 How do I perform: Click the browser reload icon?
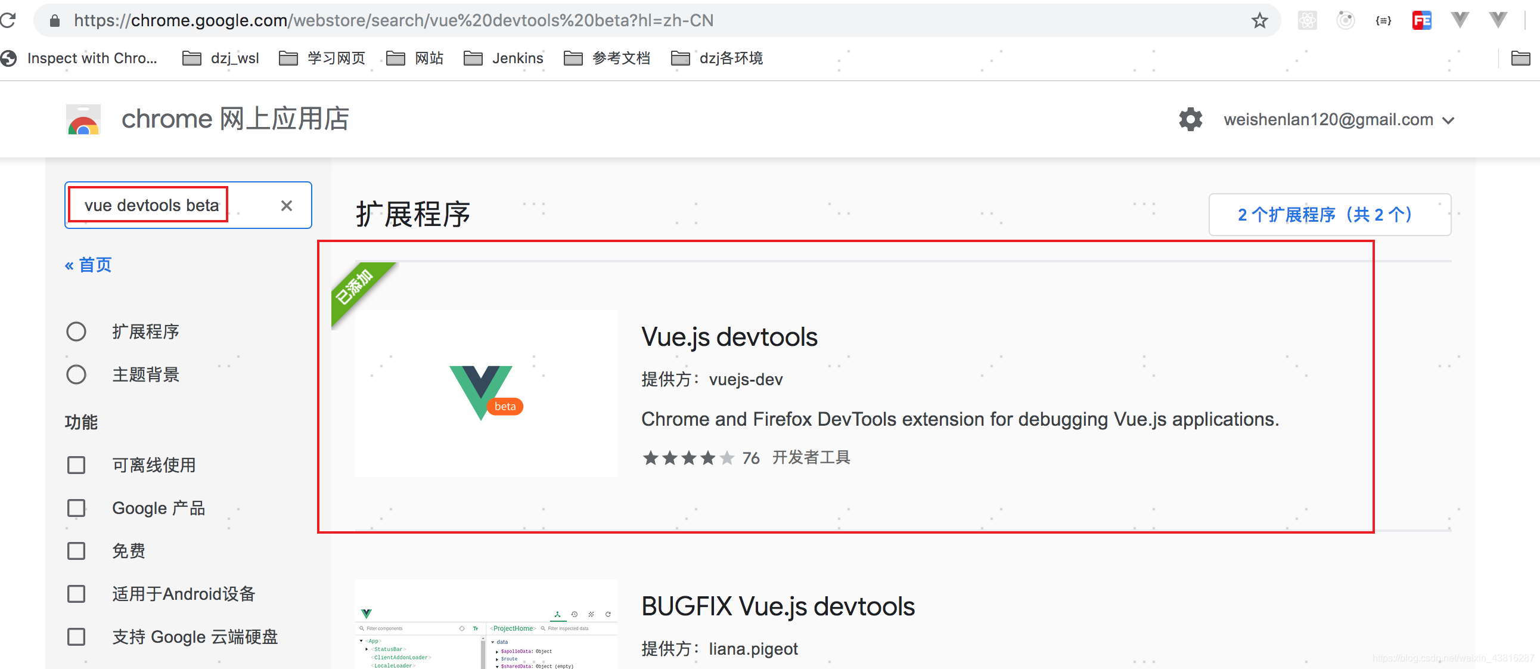[x=8, y=20]
